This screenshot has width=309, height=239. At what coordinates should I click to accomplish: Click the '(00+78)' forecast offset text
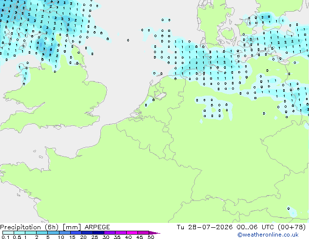(x=292, y=227)
